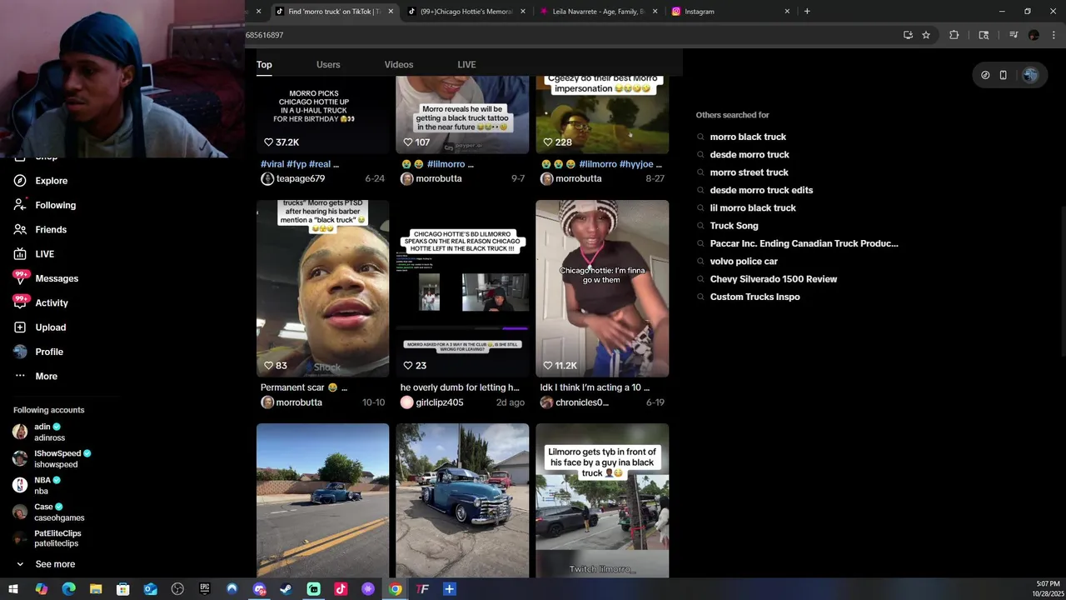Select Custom Trucks Inspo suggestion
Image resolution: width=1066 pixels, height=600 pixels.
[755, 297]
